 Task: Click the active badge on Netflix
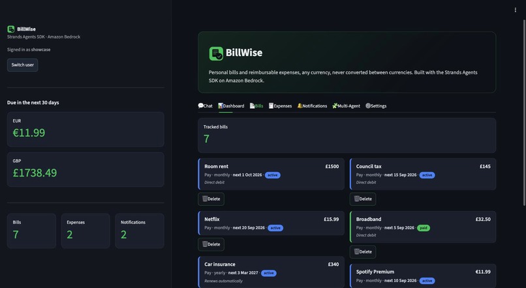pos(275,228)
